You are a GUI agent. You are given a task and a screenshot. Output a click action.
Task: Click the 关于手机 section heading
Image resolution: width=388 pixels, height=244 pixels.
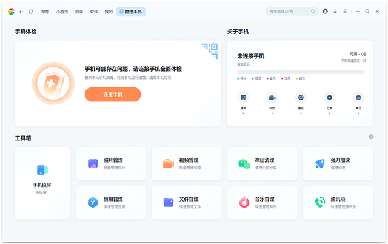(238, 32)
